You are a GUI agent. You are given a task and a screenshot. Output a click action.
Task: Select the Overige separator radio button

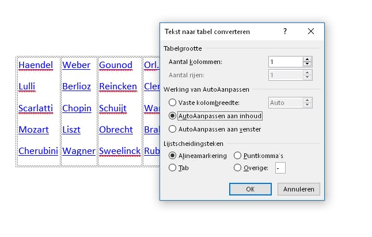[x=238, y=168]
